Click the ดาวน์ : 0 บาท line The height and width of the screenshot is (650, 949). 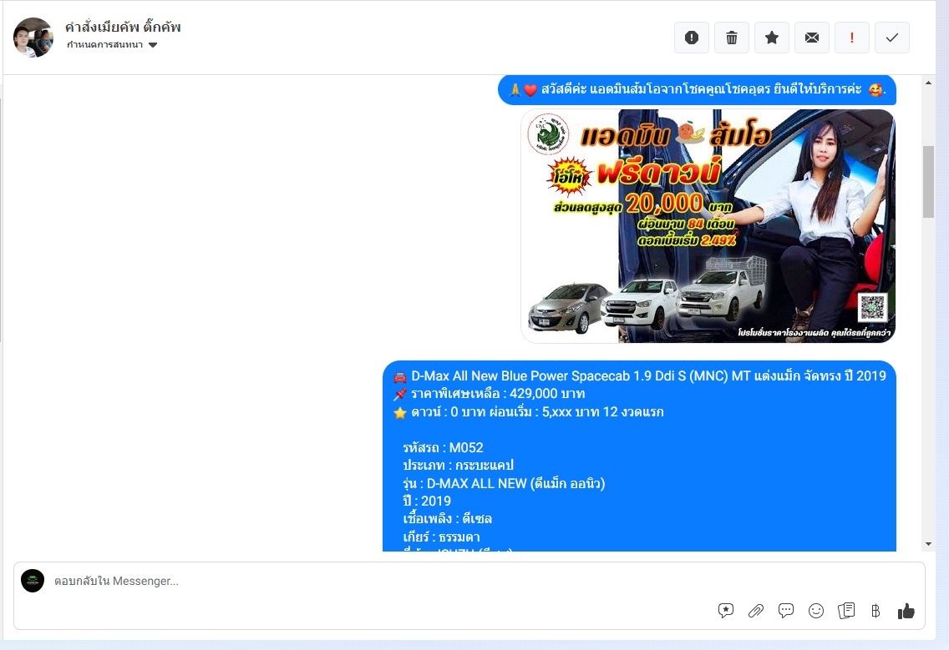point(528,411)
